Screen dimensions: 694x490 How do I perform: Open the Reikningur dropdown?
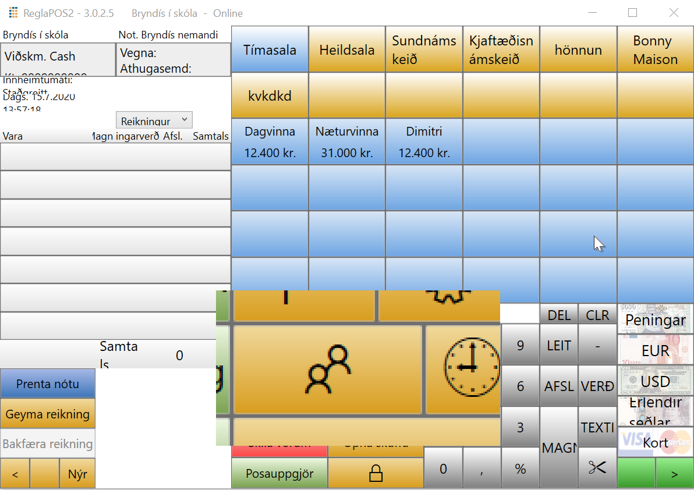coord(154,120)
